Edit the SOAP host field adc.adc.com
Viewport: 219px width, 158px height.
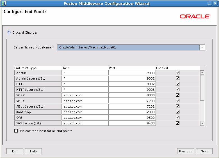(x=85, y=95)
